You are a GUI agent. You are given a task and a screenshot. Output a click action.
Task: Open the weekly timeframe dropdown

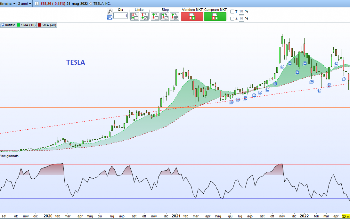(8, 4)
